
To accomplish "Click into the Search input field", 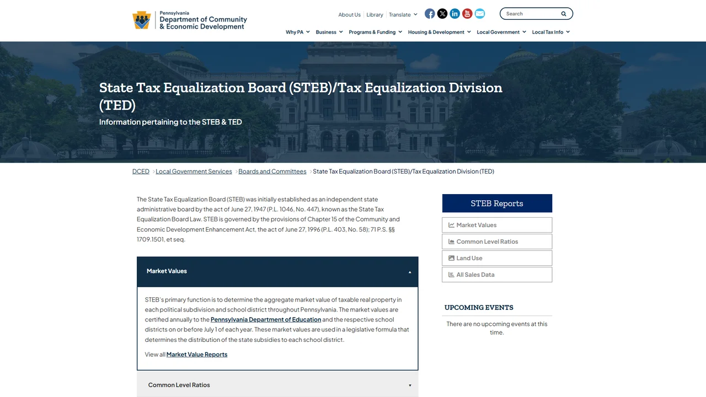I will pos(532,14).
